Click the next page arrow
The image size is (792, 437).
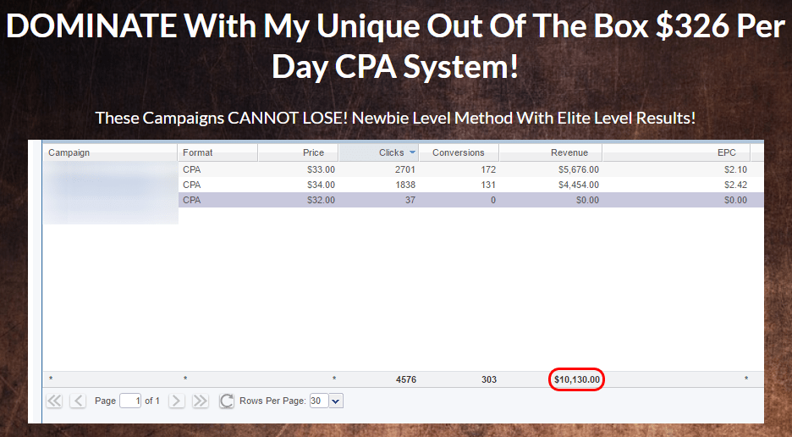pyautogui.click(x=176, y=401)
